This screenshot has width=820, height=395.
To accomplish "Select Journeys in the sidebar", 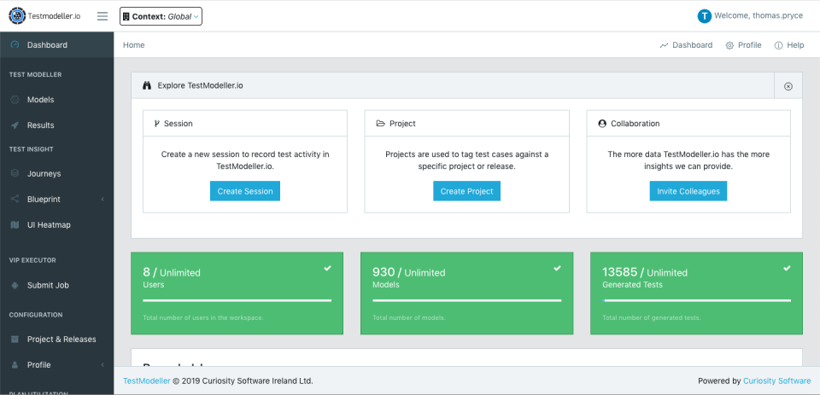I will (x=44, y=174).
